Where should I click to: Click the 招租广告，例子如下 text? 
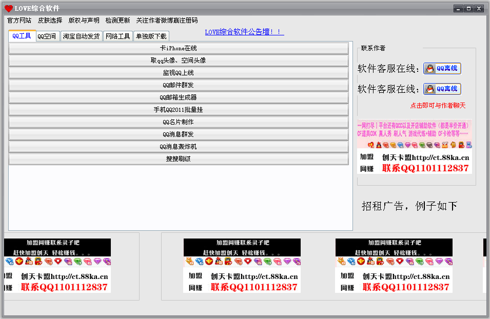[x=409, y=206]
